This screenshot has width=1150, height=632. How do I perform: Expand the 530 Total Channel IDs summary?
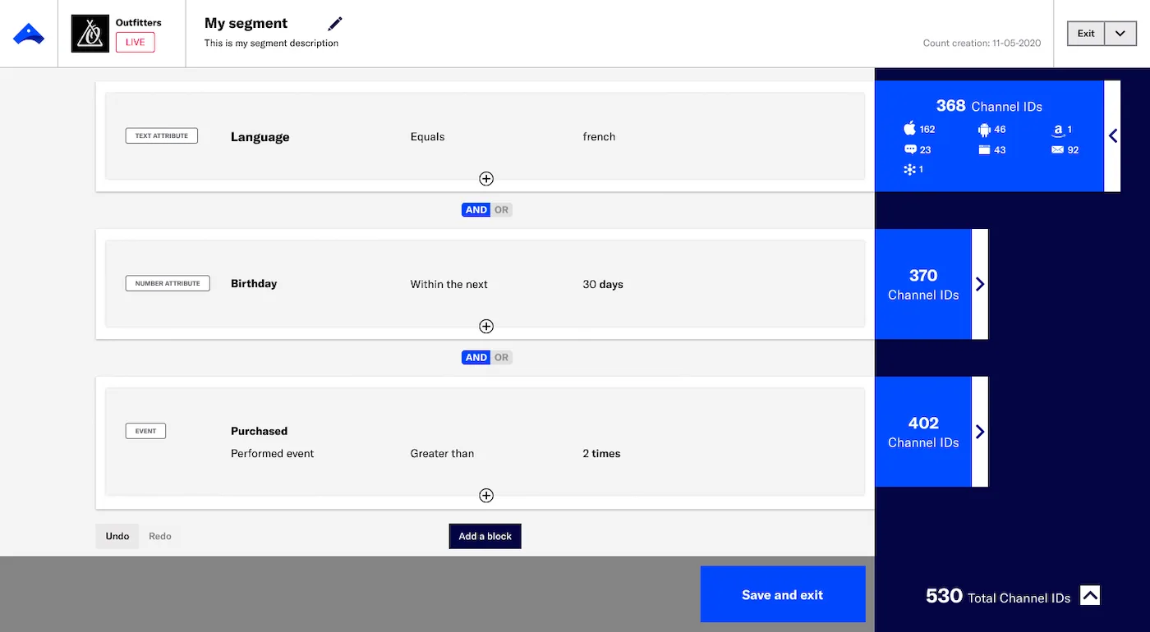coord(1090,595)
